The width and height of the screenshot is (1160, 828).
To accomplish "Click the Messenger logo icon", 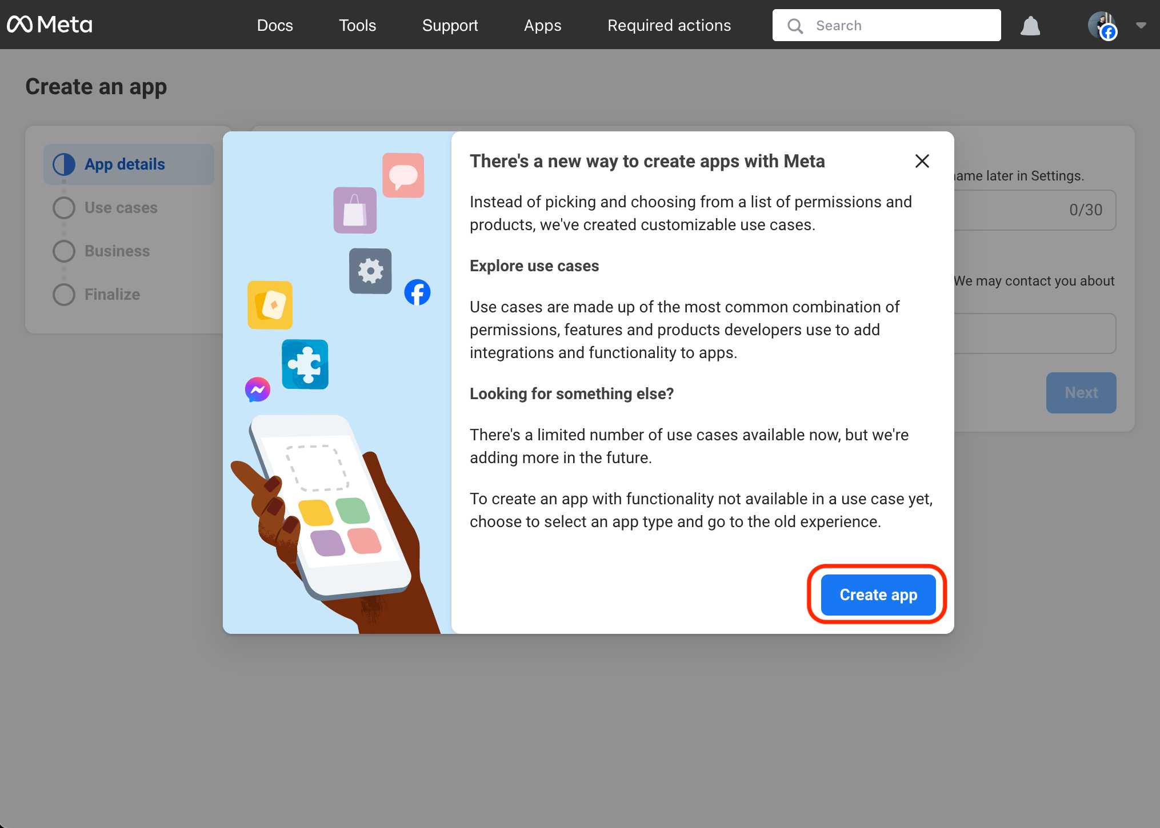I will click(x=257, y=389).
